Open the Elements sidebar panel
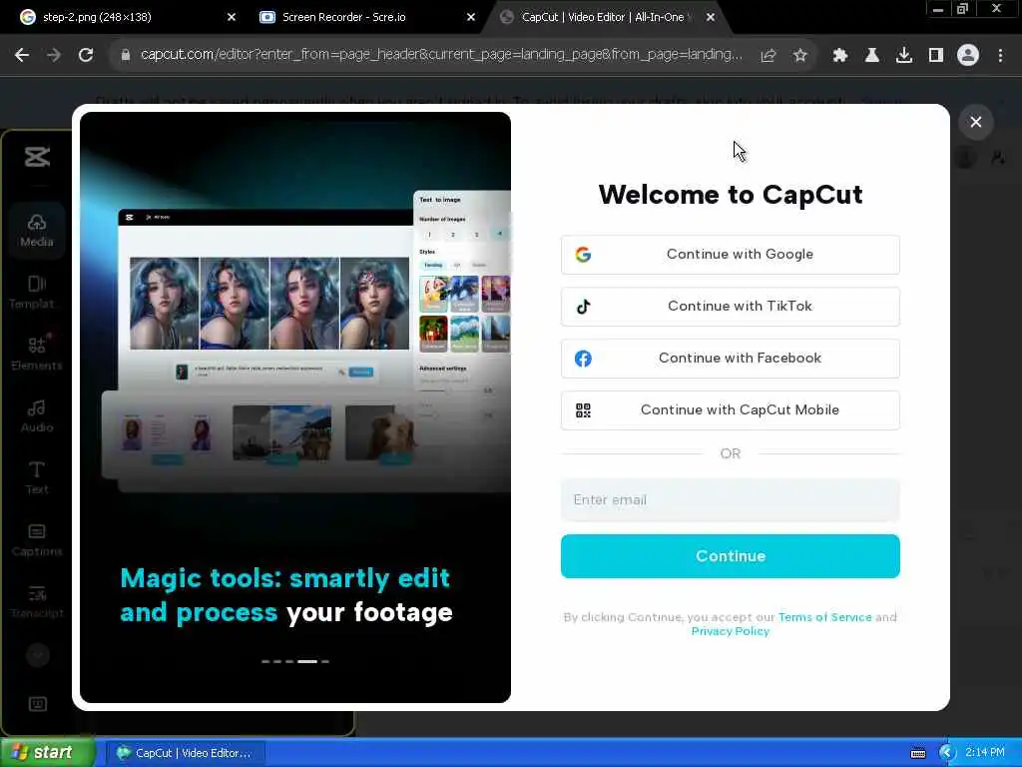The image size is (1022, 767). [37, 354]
